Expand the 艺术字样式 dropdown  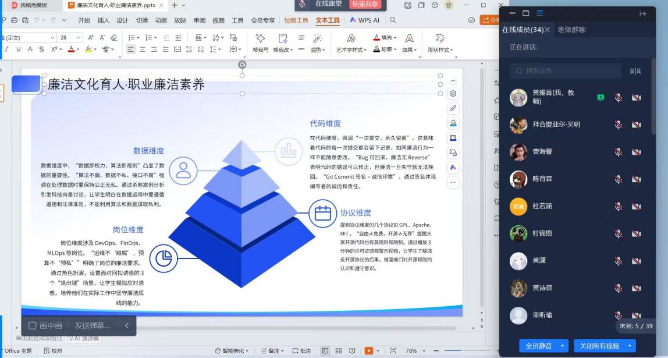coord(353,50)
